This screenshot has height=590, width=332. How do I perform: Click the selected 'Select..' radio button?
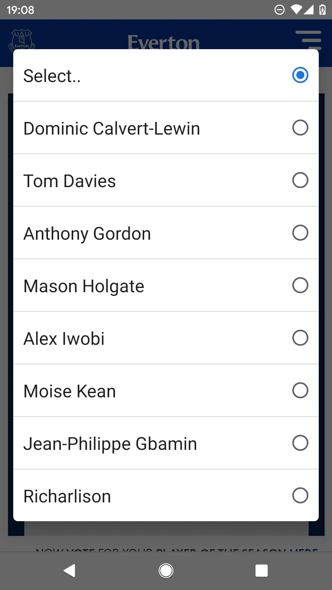pyautogui.click(x=300, y=75)
